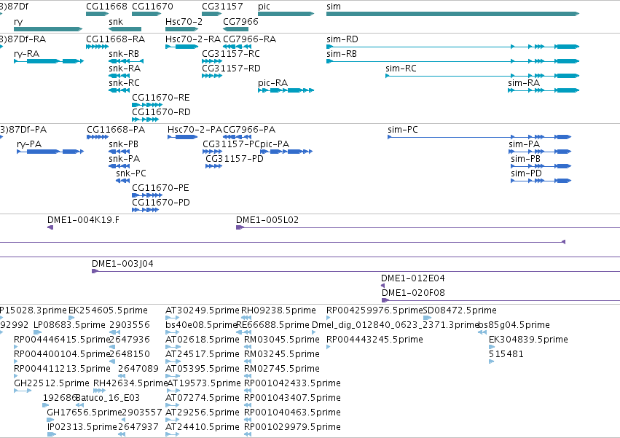620x438 pixels.
Task: Select BAC clone DME1-004K19.F
Action: click(x=50, y=227)
